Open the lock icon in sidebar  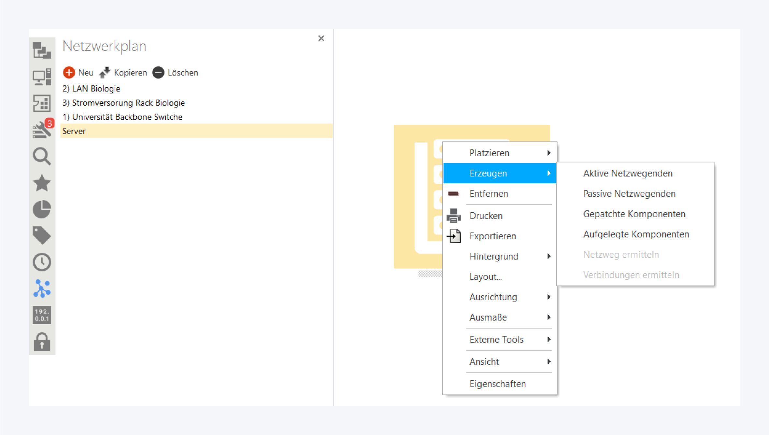click(42, 342)
